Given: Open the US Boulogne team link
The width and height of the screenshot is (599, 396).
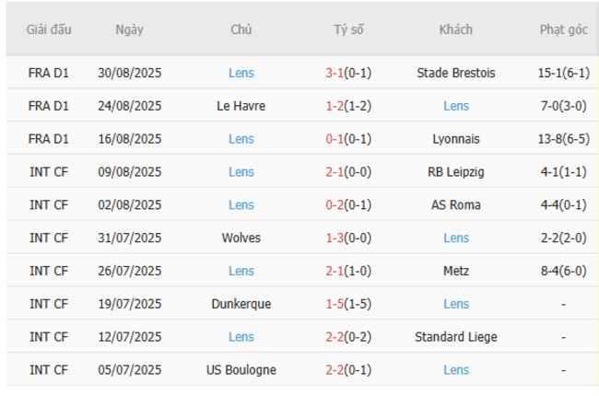Looking at the screenshot, I should pos(241,370).
